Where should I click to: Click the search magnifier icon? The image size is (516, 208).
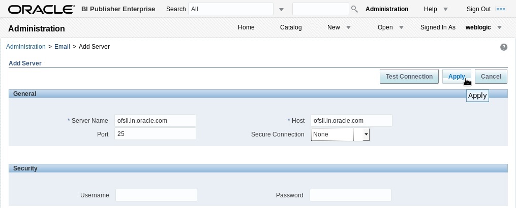click(x=354, y=9)
